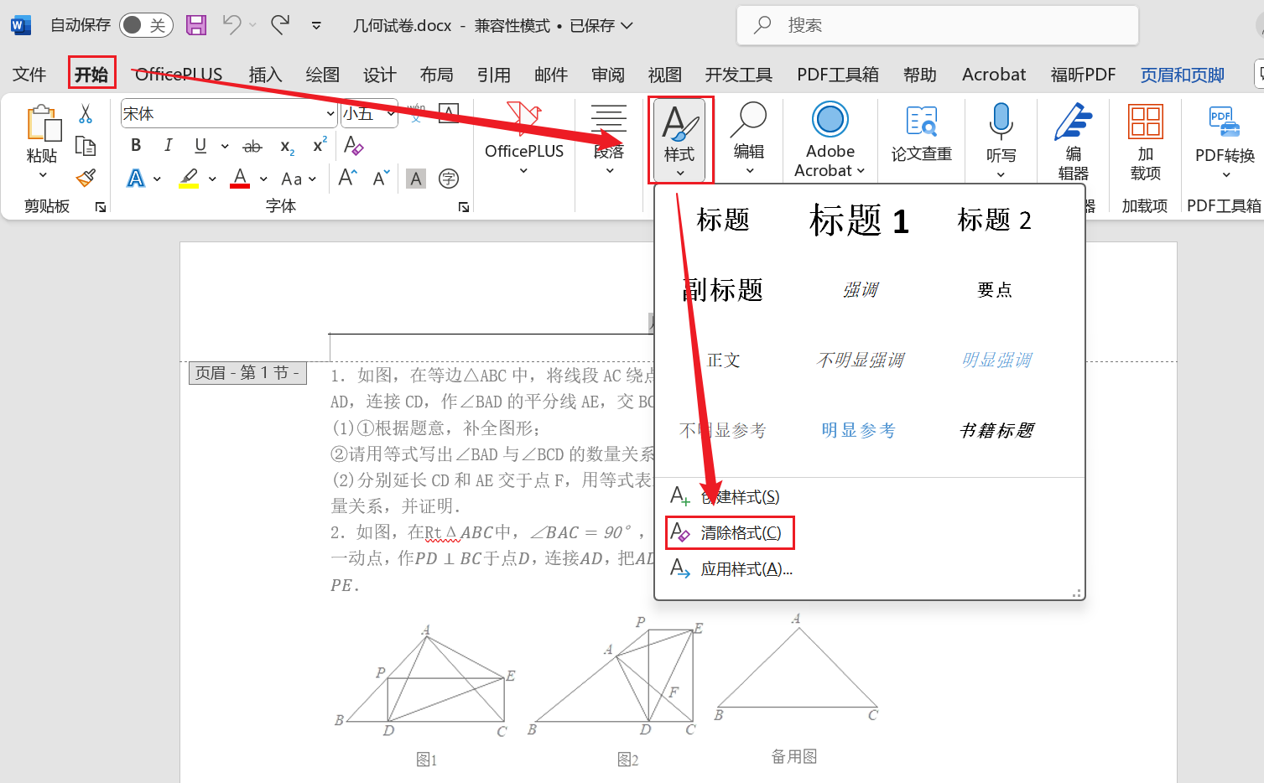Redo the last action
The width and height of the screenshot is (1264, 783).
[280, 25]
